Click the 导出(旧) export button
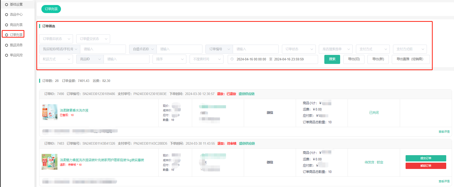 (x=354, y=59)
